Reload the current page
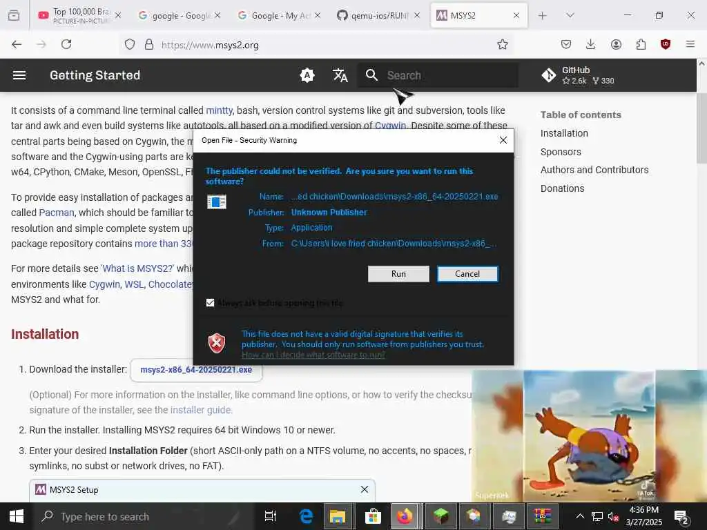Viewport: 707px width, 530px height. pyautogui.click(x=66, y=45)
